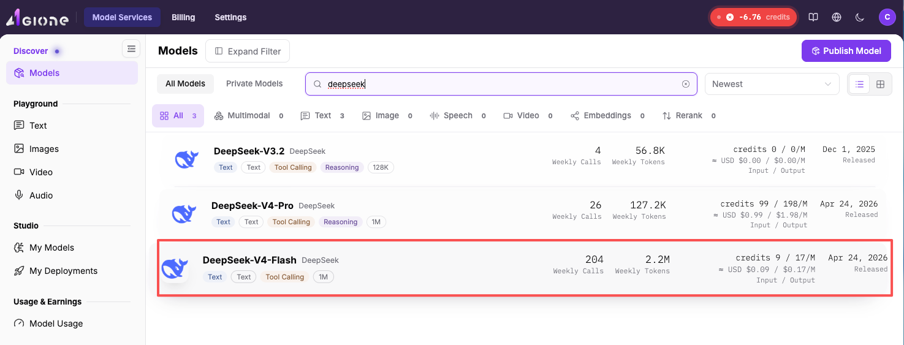Click the My Models icon

(19, 248)
